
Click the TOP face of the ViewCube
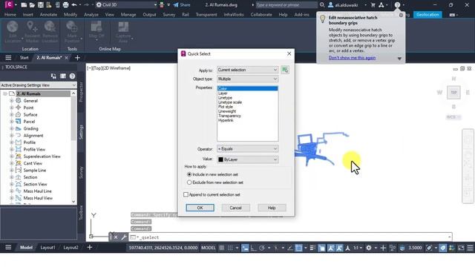click(453, 92)
